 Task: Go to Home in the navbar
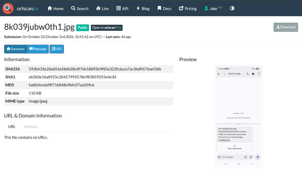click(55, 8)
